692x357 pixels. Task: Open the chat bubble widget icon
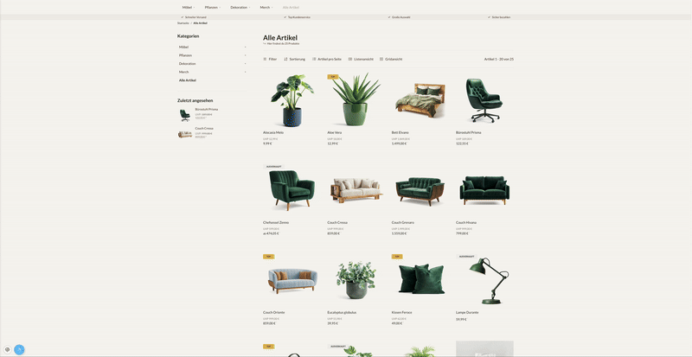(x=8, y=349)
